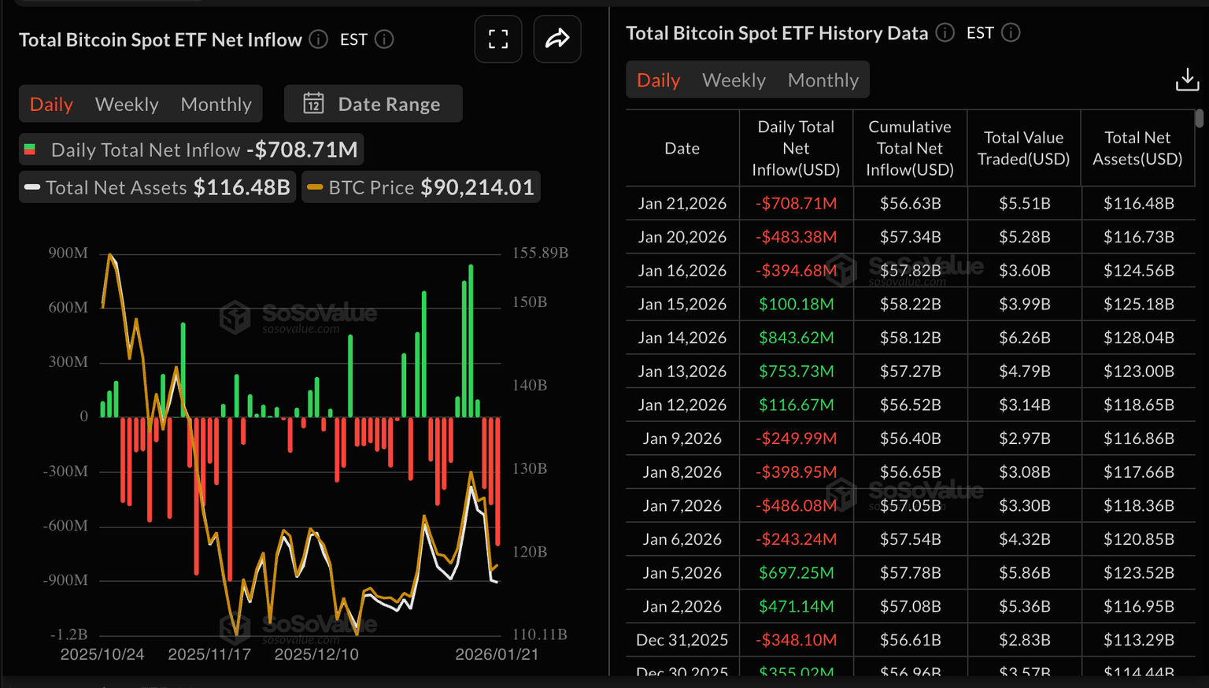
Task: Click the Cumulative Total Net Inflow(USD) column header
Action: click(910, 148)
